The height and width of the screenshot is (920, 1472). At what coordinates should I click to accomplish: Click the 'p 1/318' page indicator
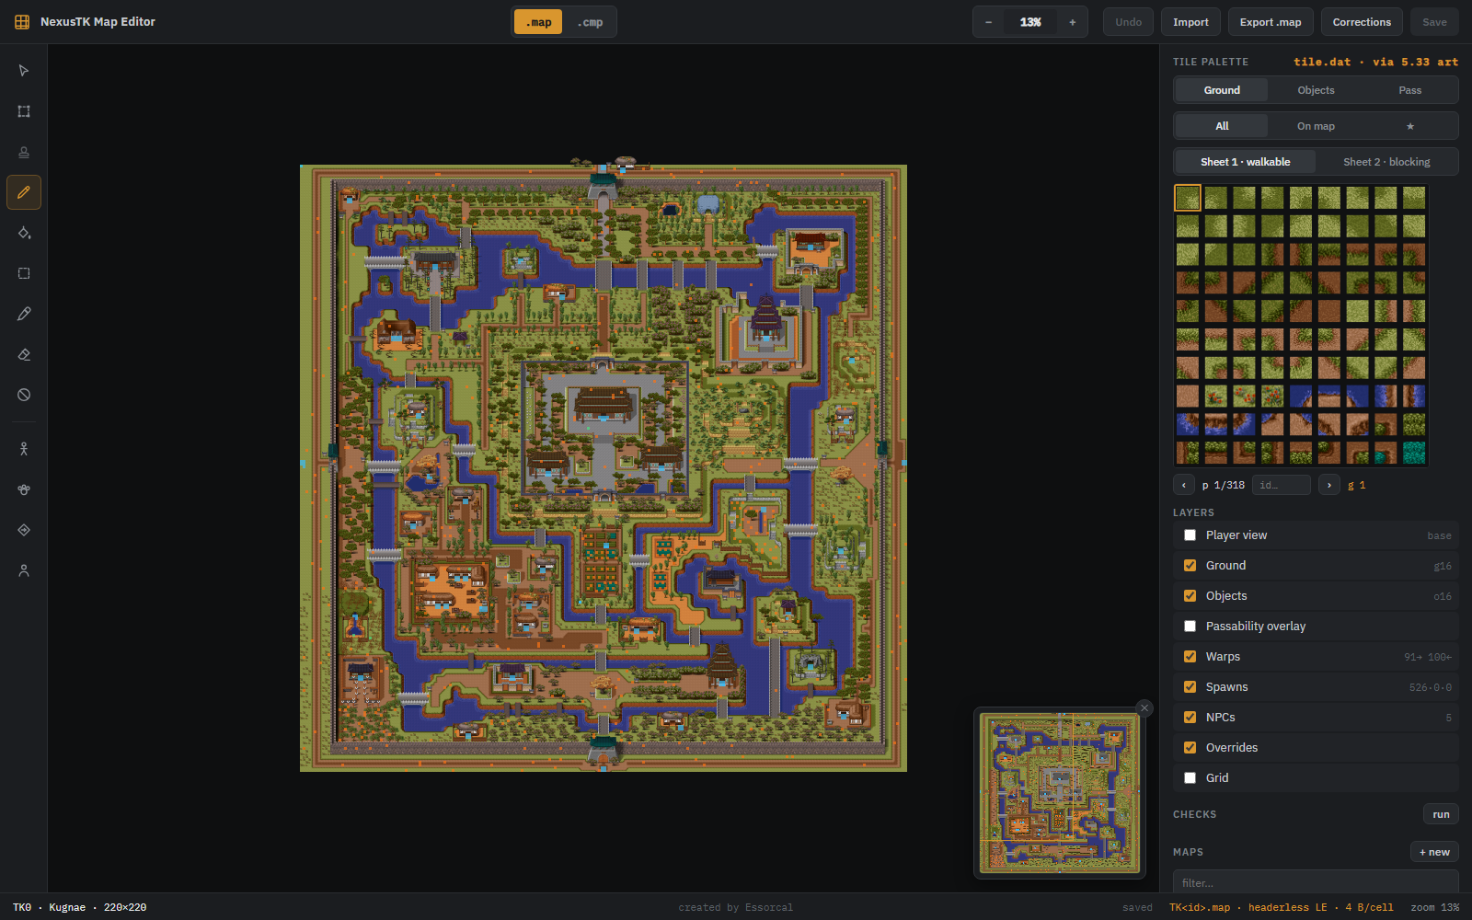pos(1224,485)
